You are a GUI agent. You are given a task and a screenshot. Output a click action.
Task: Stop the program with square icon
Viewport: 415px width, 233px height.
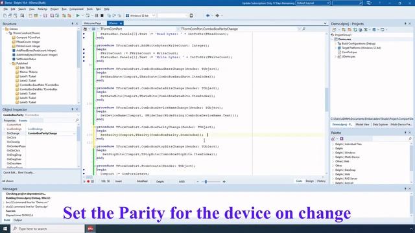point(102,16)
